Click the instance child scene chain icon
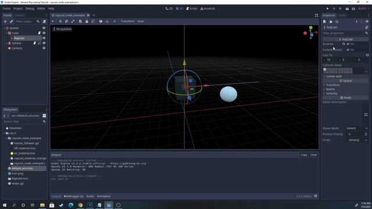Image resolution: width=372 pixels, height=209 pixels. click(11, 21)
